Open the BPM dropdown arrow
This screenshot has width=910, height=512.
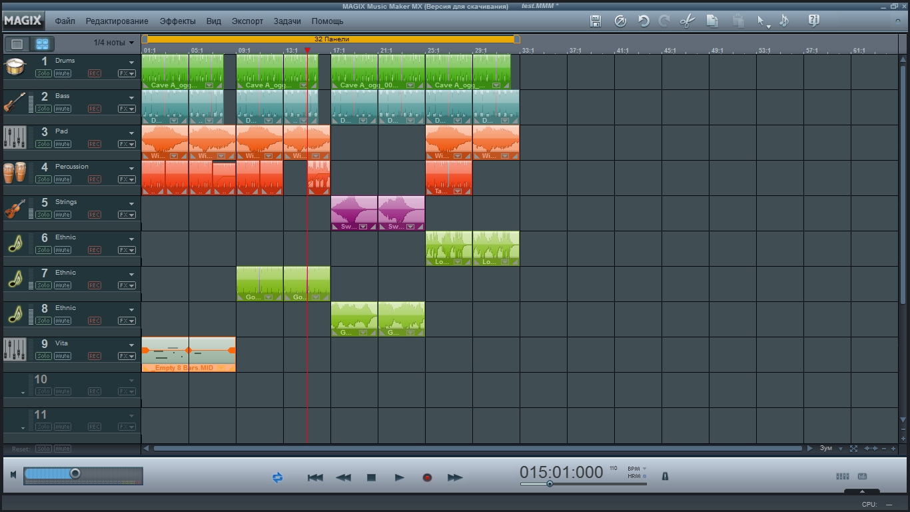pyautogui.click(x=644, y=469)
